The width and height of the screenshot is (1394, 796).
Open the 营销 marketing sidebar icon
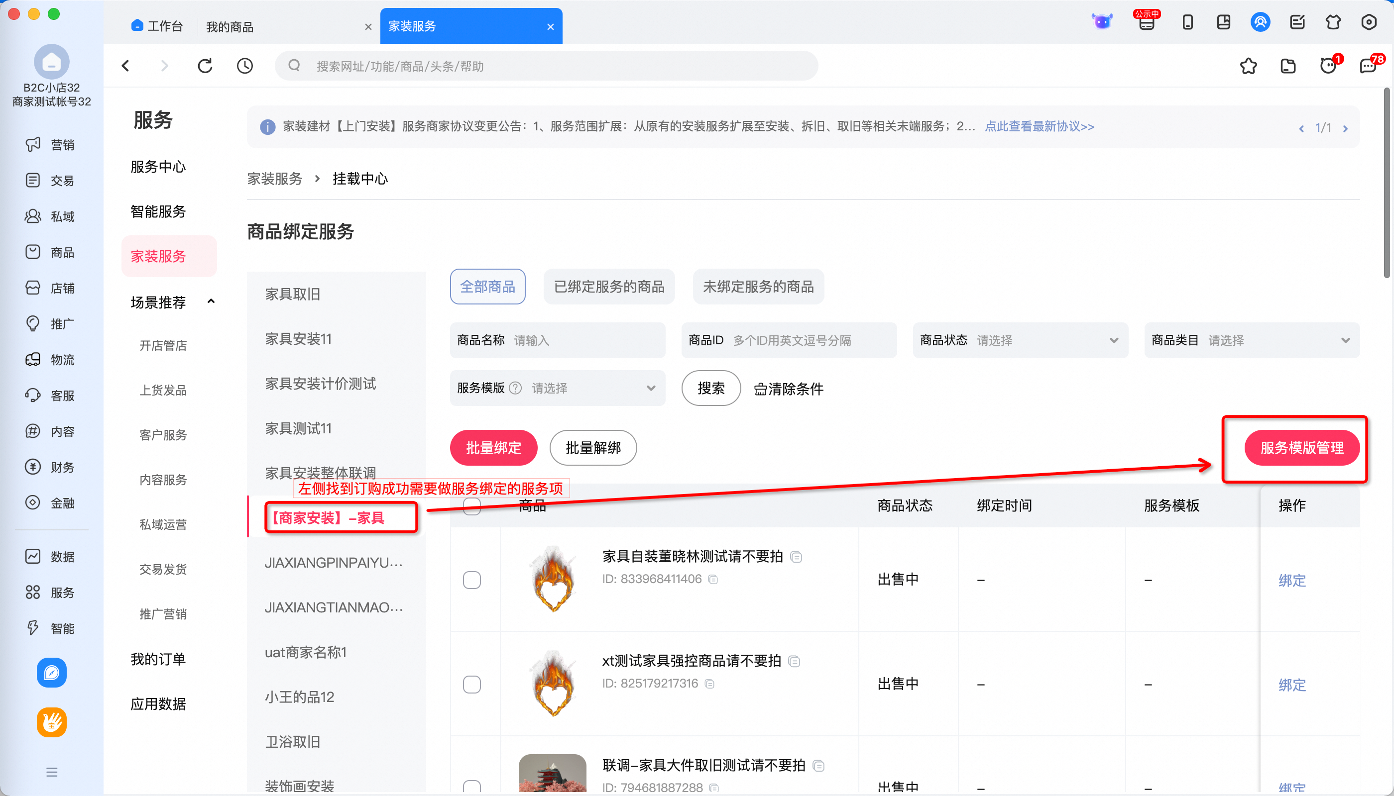coord(33,144)
